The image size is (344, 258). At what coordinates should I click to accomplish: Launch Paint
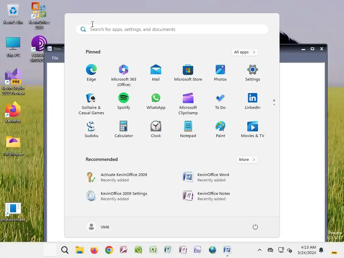[x=220, y=129]
